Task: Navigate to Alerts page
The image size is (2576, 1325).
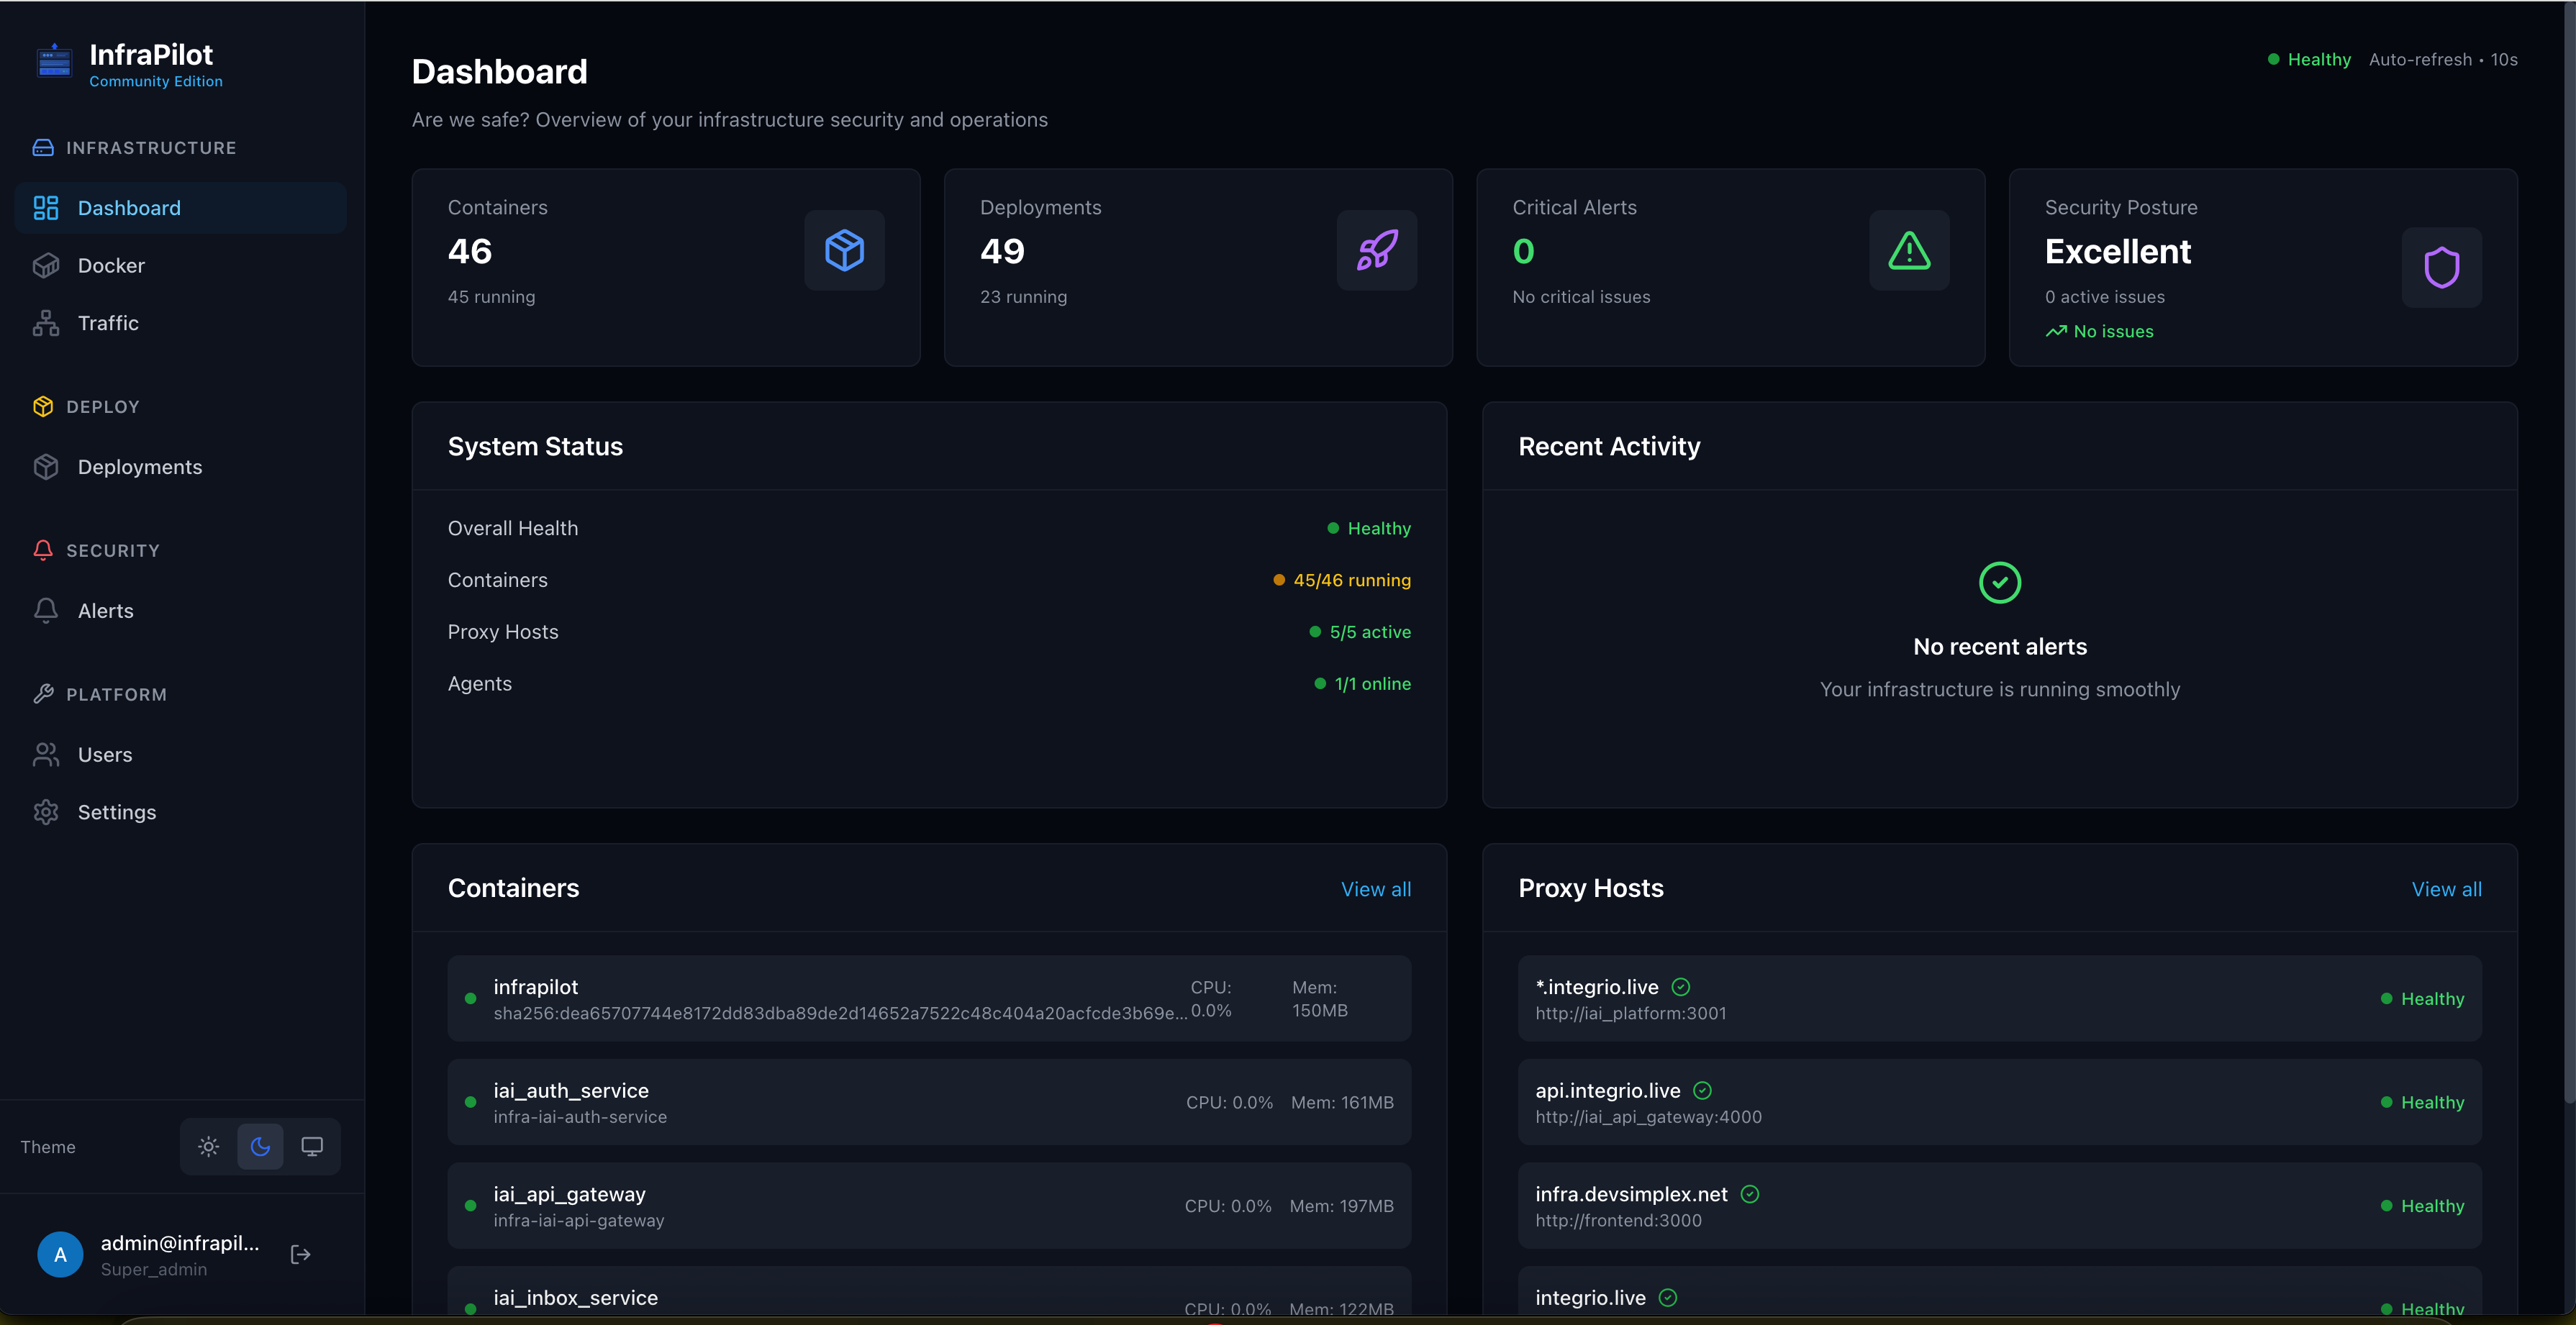Action: [180, 611]
